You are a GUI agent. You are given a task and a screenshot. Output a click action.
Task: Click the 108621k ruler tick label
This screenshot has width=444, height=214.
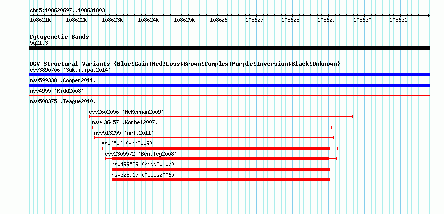coord(40,20)
